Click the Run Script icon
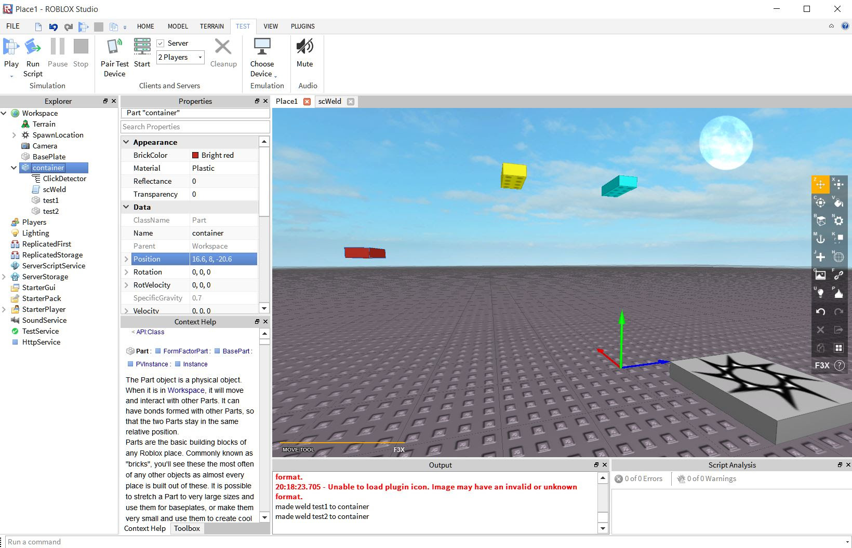 pyautogui.click(x=33, y=47)
